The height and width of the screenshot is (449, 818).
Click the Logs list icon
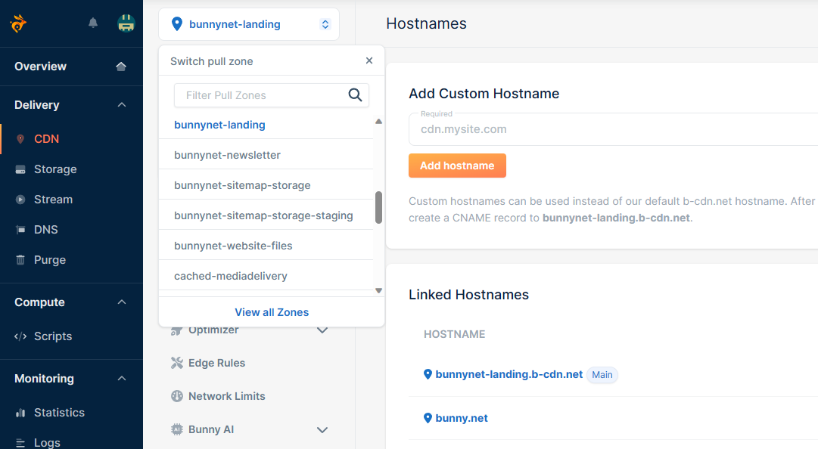(x=20, y=443)
